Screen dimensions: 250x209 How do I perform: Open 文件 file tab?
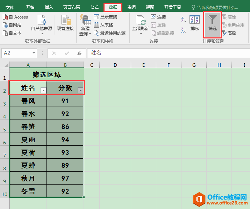pyautogui.click(x=10, y=7)
